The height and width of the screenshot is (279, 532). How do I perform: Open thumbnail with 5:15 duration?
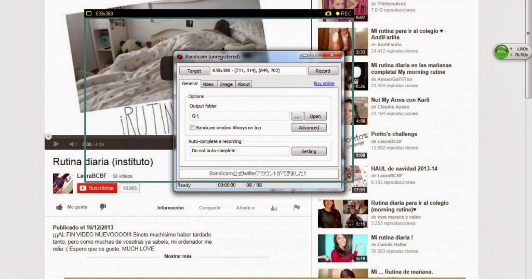(343, 214)
